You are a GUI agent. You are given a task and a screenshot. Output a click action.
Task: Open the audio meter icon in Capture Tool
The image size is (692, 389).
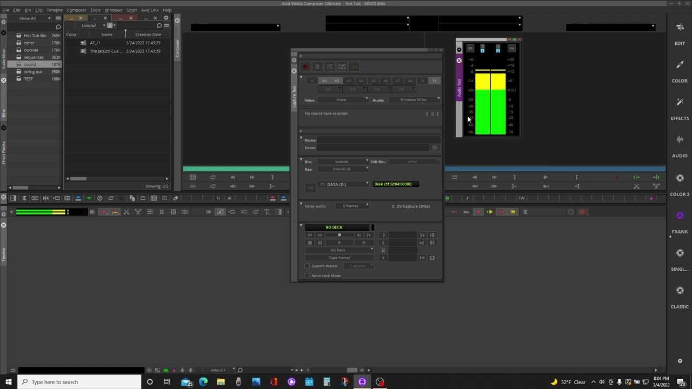coord(355,66)
